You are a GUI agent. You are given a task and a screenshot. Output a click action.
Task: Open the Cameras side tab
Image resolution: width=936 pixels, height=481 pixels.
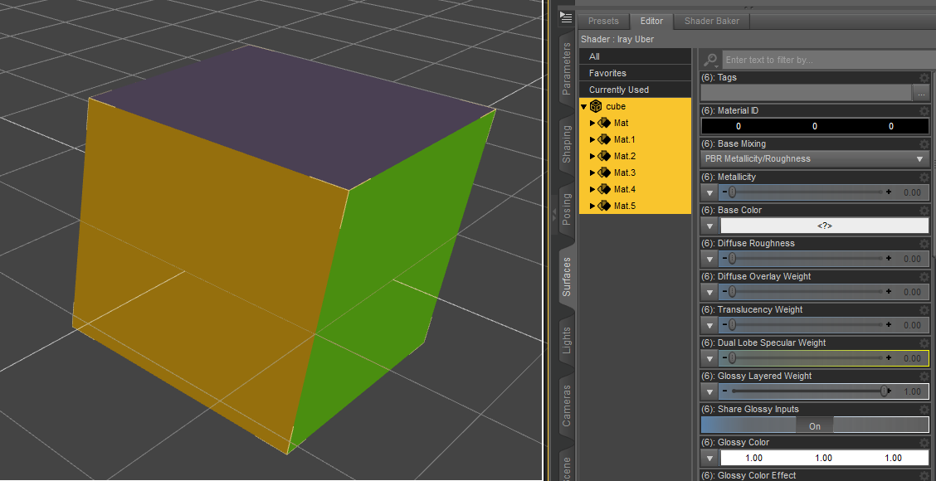click(x=567, y=406)
